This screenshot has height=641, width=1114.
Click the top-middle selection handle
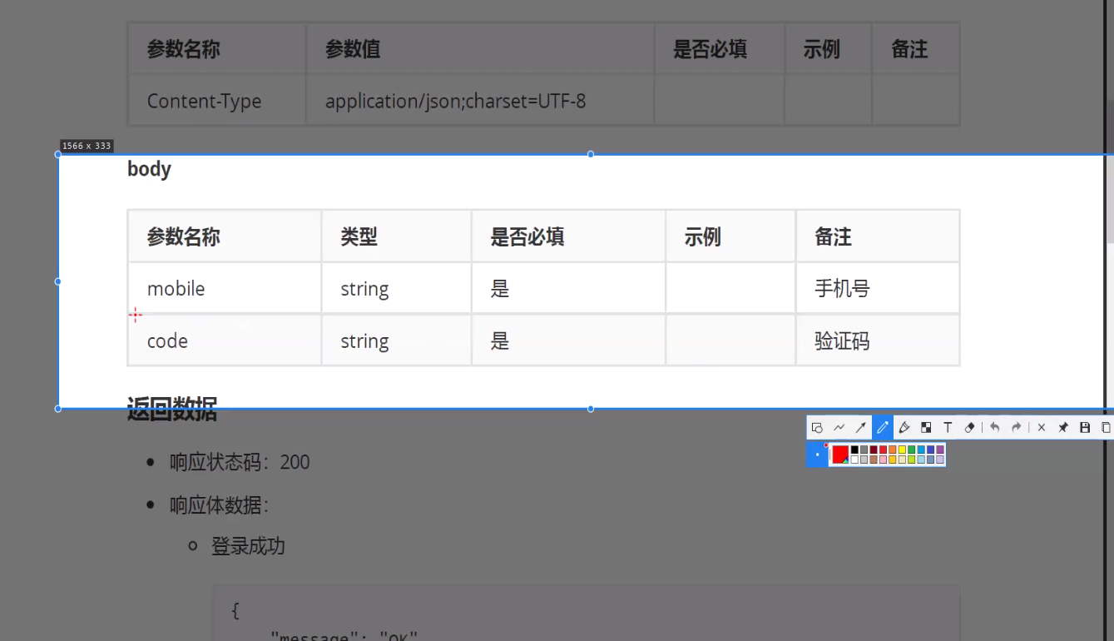point(591,154)
